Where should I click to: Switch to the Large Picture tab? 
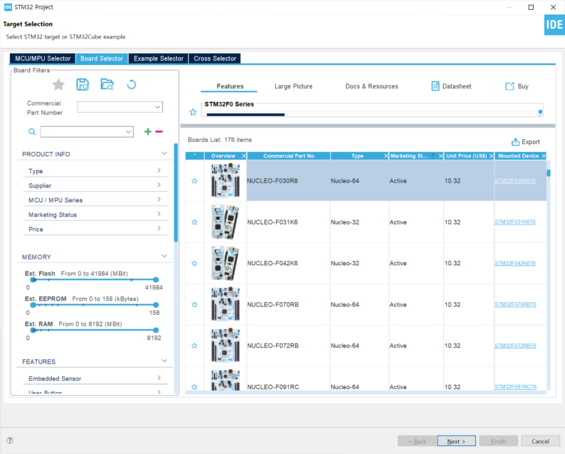point(293,86)
